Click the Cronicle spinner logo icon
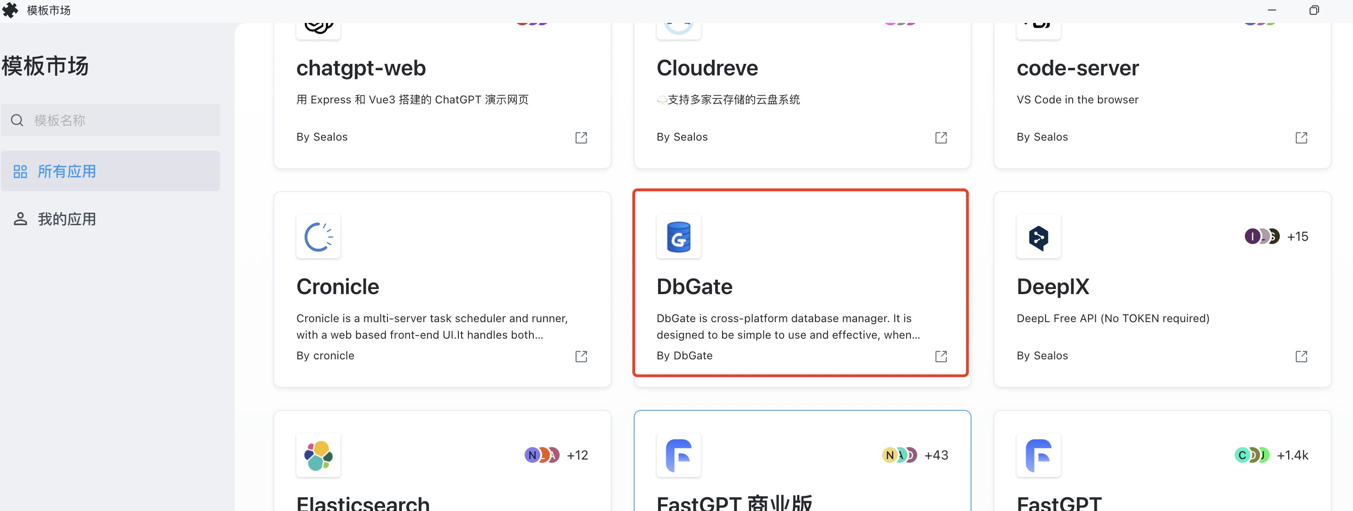Viewport: 1353px width, 511px height. (318, 237)
